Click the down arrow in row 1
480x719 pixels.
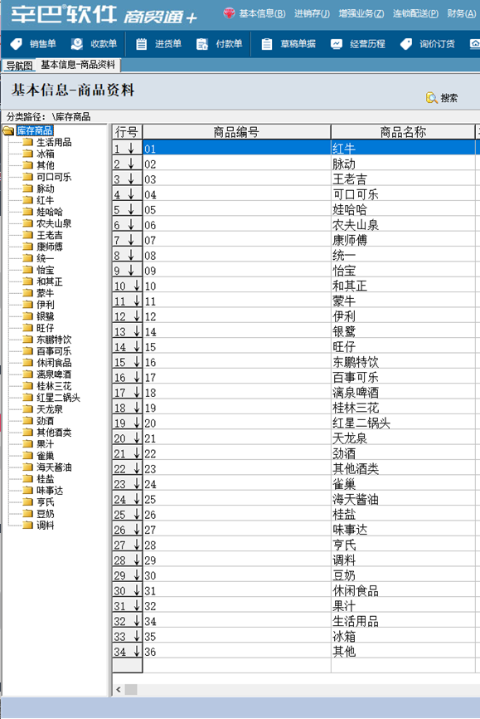coord(131,148)
